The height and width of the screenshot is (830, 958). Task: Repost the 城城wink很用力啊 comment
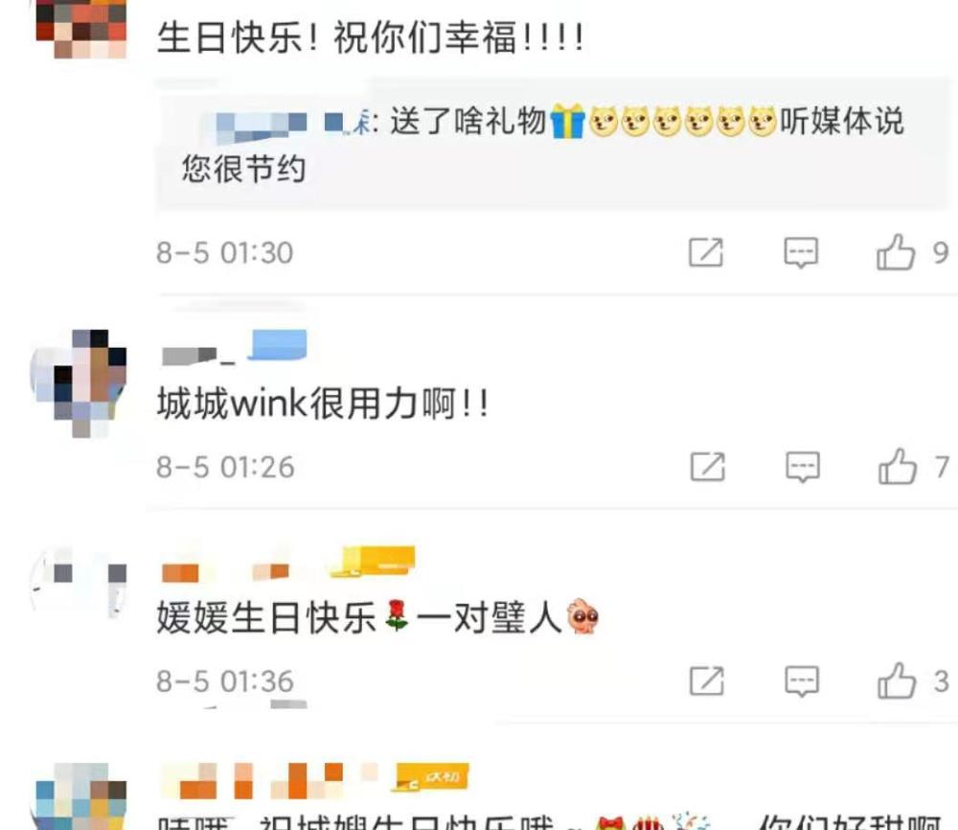(708, 467)
